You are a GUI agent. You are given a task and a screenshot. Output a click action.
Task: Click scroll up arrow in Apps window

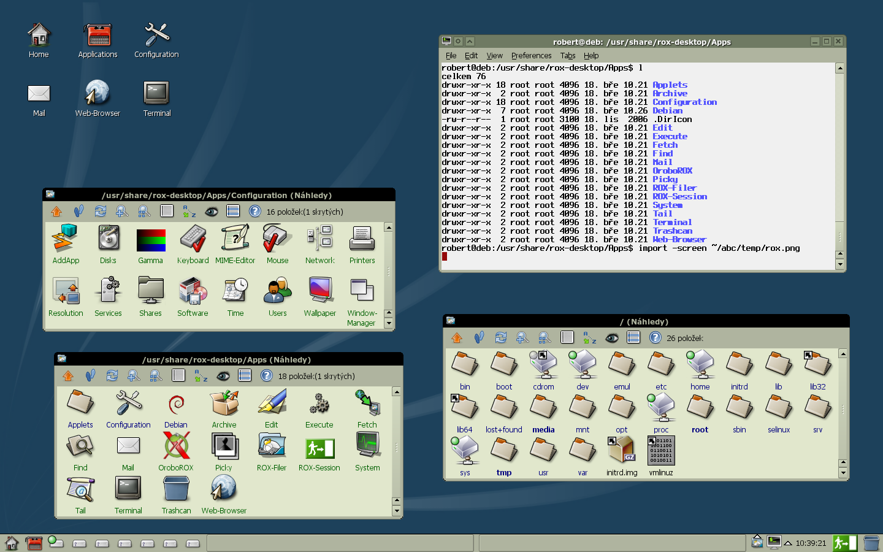[397, 392]
